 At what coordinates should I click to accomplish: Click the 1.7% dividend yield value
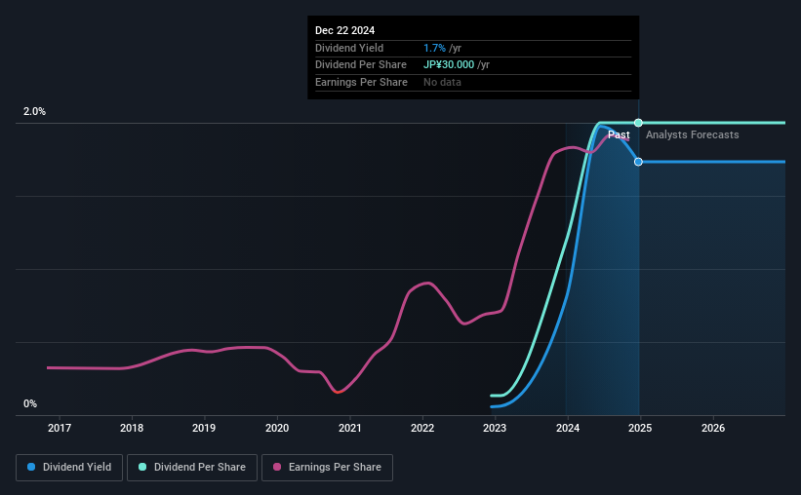tap(435, 48)
